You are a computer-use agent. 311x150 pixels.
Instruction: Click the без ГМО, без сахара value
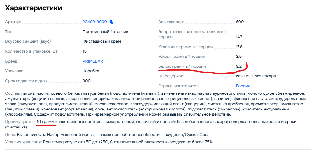(256, 76)
